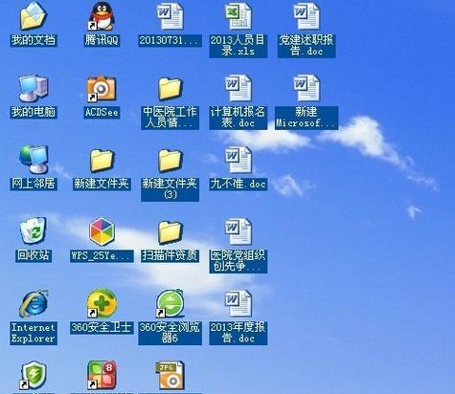The height and width of the screenshot is (394, 455).
Task: Select the 党建述职报告.doc document
Action: tap(306, 16)
